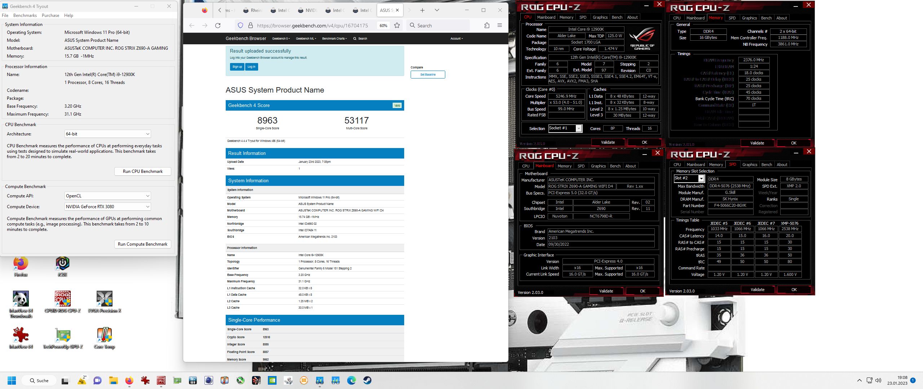Screen dimensions: 923x389
Task: Select IrfanView 64 Thumbnails desktop icon
Action: tap(21, 305)
